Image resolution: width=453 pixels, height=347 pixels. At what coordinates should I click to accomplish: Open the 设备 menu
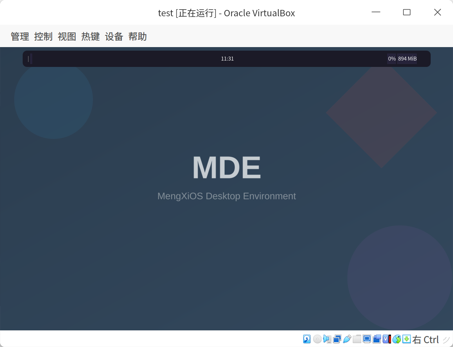click(114, 36)
